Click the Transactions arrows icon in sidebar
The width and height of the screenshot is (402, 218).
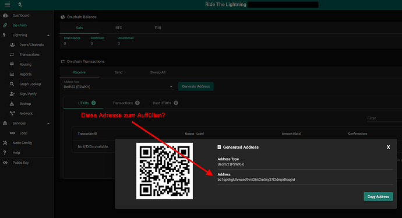pos(12,54)
